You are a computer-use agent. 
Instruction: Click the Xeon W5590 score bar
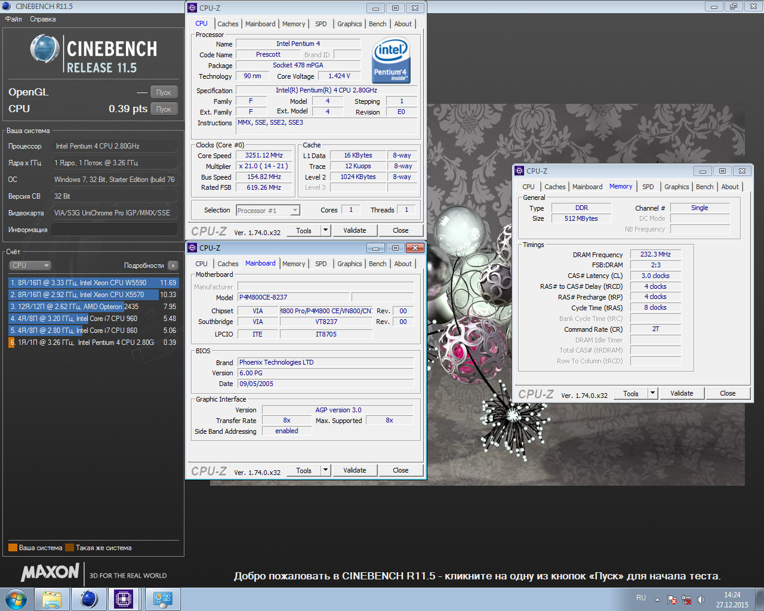click(93, 283)
